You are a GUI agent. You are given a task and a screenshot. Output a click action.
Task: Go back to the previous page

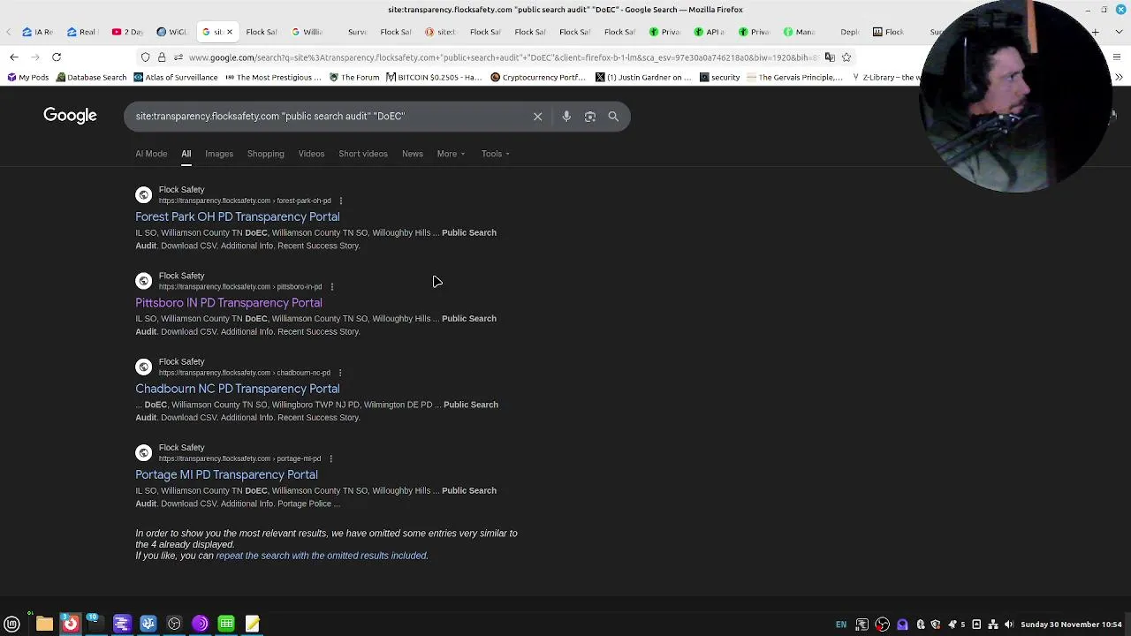[x=14, y=57]
